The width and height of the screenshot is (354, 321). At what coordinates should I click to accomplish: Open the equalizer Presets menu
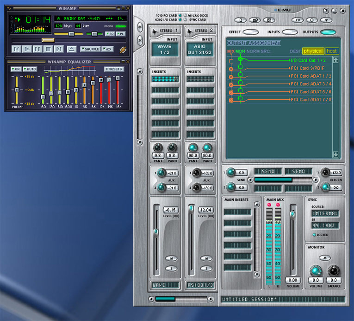[113, 69]
